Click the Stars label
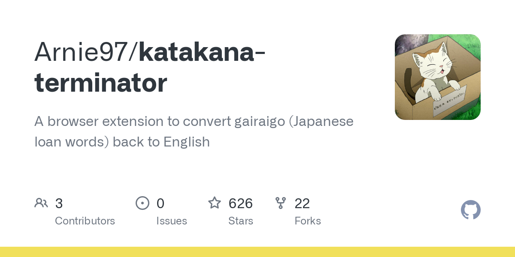This screenshot has height=257, width=515. [241, 221]
